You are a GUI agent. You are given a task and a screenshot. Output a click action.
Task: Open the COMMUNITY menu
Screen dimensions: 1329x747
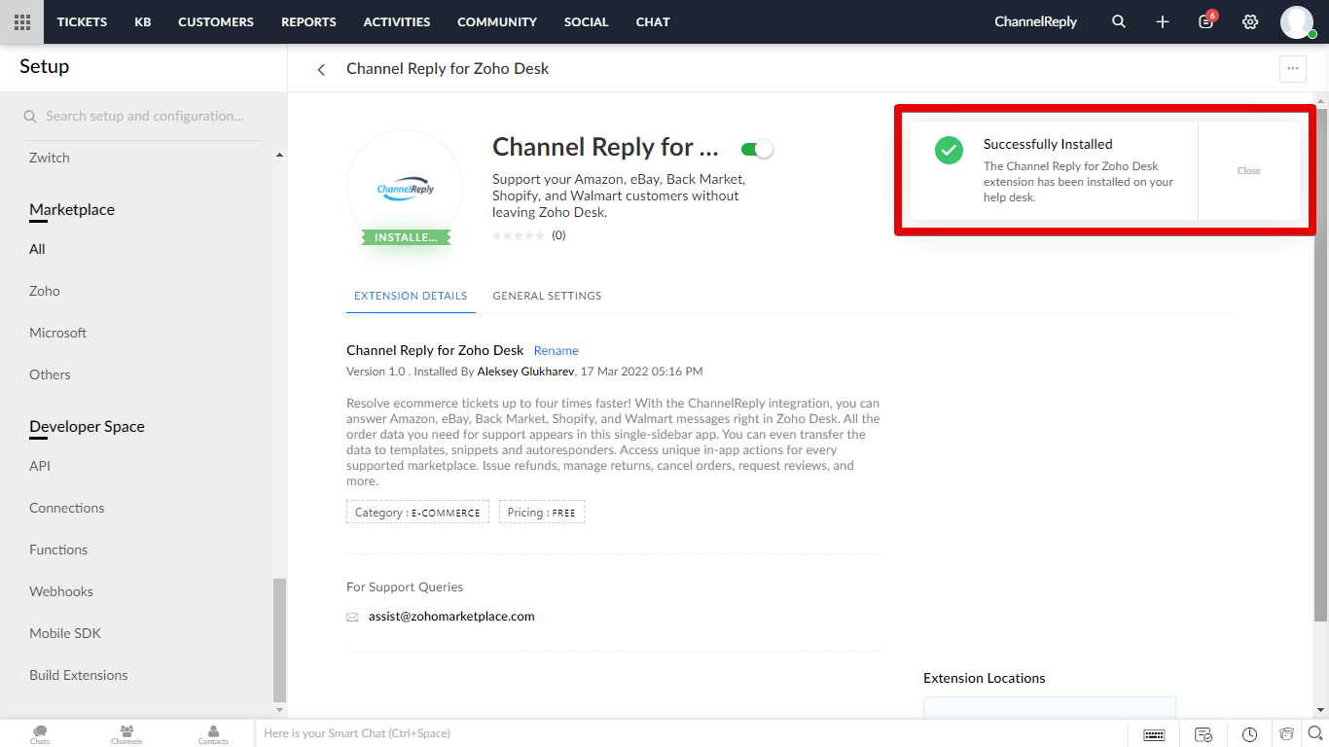tap(497, 21)
